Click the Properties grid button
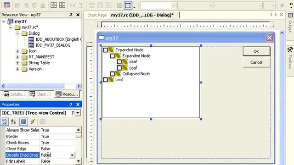This screenshot has width=294, height=165. tap(23, 122)
